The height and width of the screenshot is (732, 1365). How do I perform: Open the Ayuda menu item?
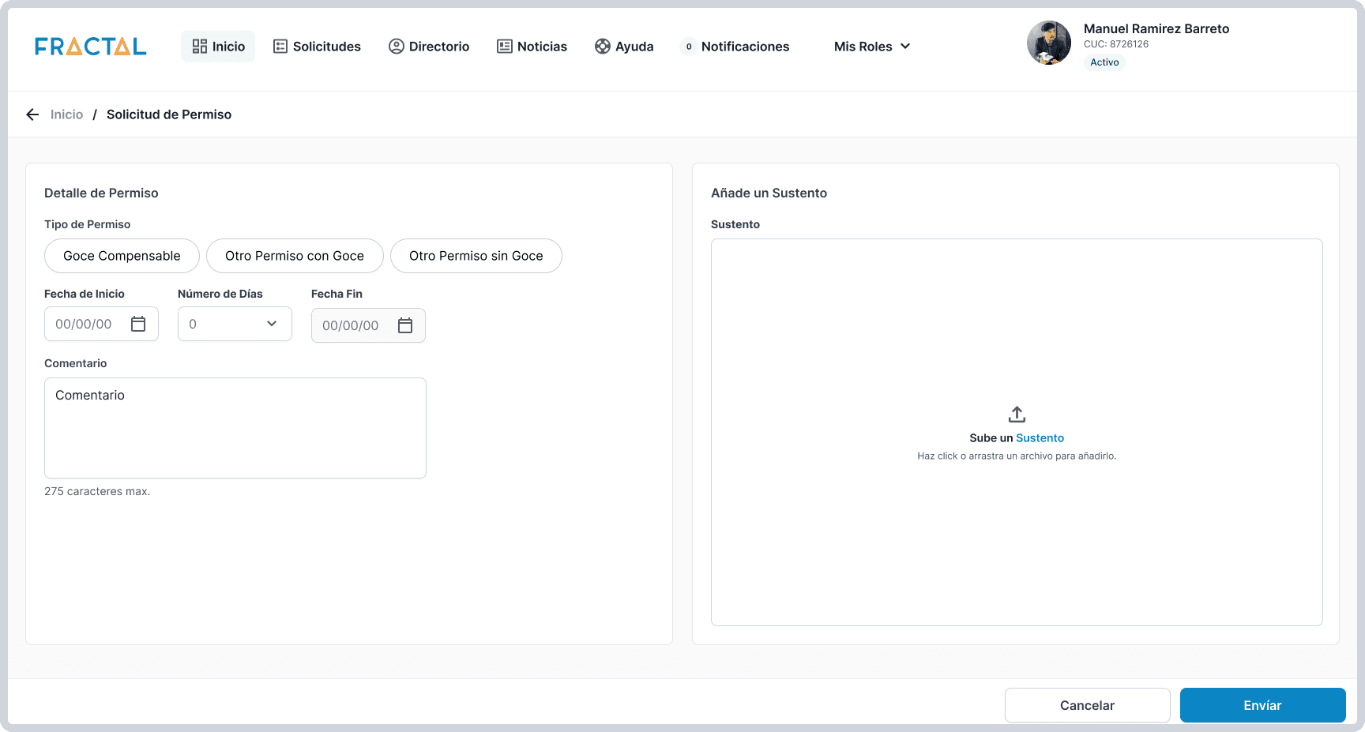pos(624,47)
